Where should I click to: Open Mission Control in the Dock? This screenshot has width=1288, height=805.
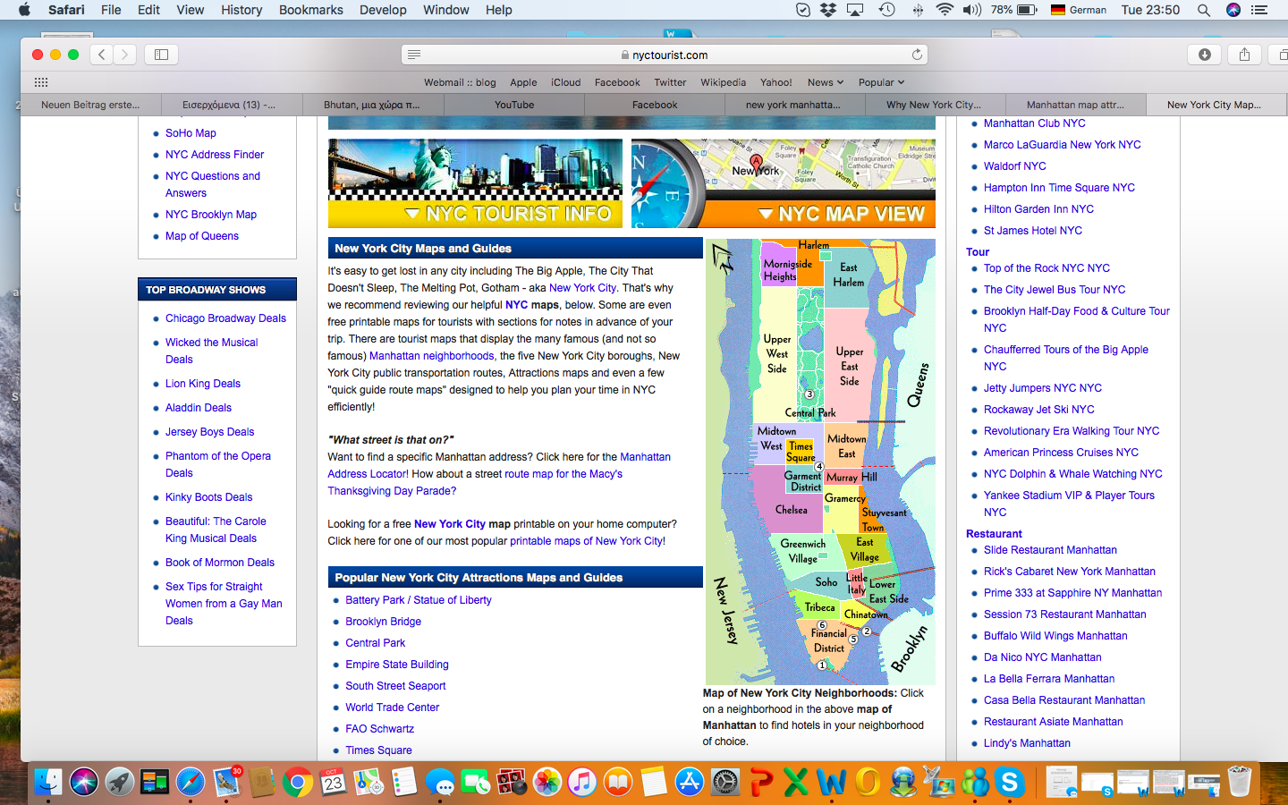tap(155, 782)
